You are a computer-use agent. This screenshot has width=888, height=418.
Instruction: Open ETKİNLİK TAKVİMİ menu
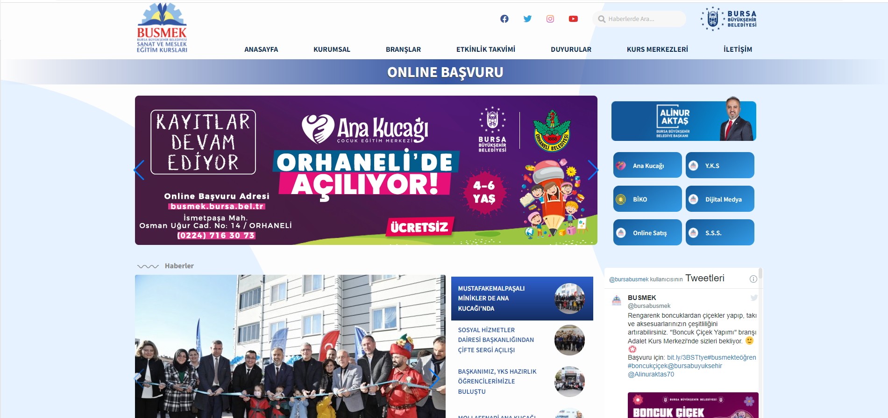point(486,49)
